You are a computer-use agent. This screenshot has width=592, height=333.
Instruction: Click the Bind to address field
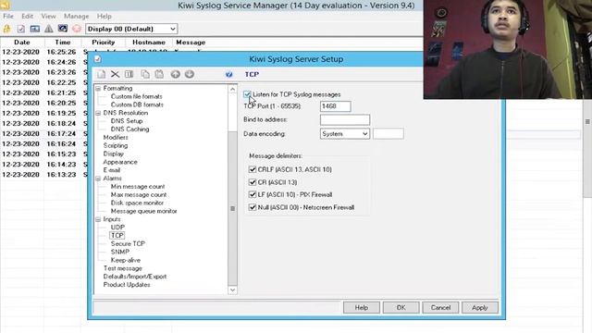345,119
